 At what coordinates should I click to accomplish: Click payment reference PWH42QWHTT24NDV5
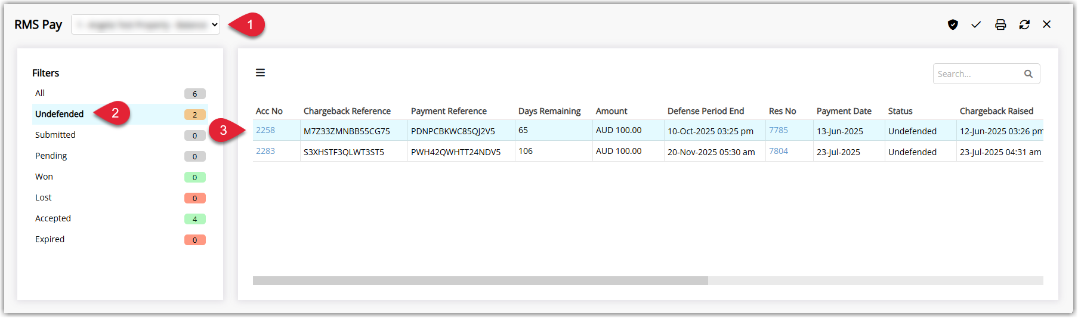click(456, 152)
